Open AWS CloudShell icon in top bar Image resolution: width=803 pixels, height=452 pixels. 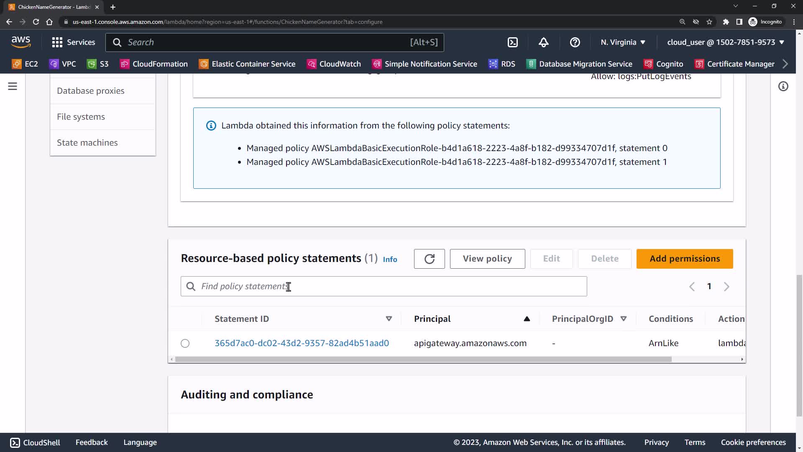coord(512,42)
